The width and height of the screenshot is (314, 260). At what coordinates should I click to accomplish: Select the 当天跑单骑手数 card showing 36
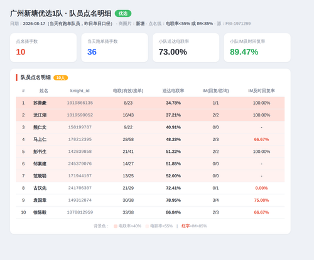coord(115,48)
